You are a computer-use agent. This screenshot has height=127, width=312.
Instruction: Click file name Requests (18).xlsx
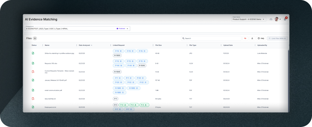click(x=51, y=63)
